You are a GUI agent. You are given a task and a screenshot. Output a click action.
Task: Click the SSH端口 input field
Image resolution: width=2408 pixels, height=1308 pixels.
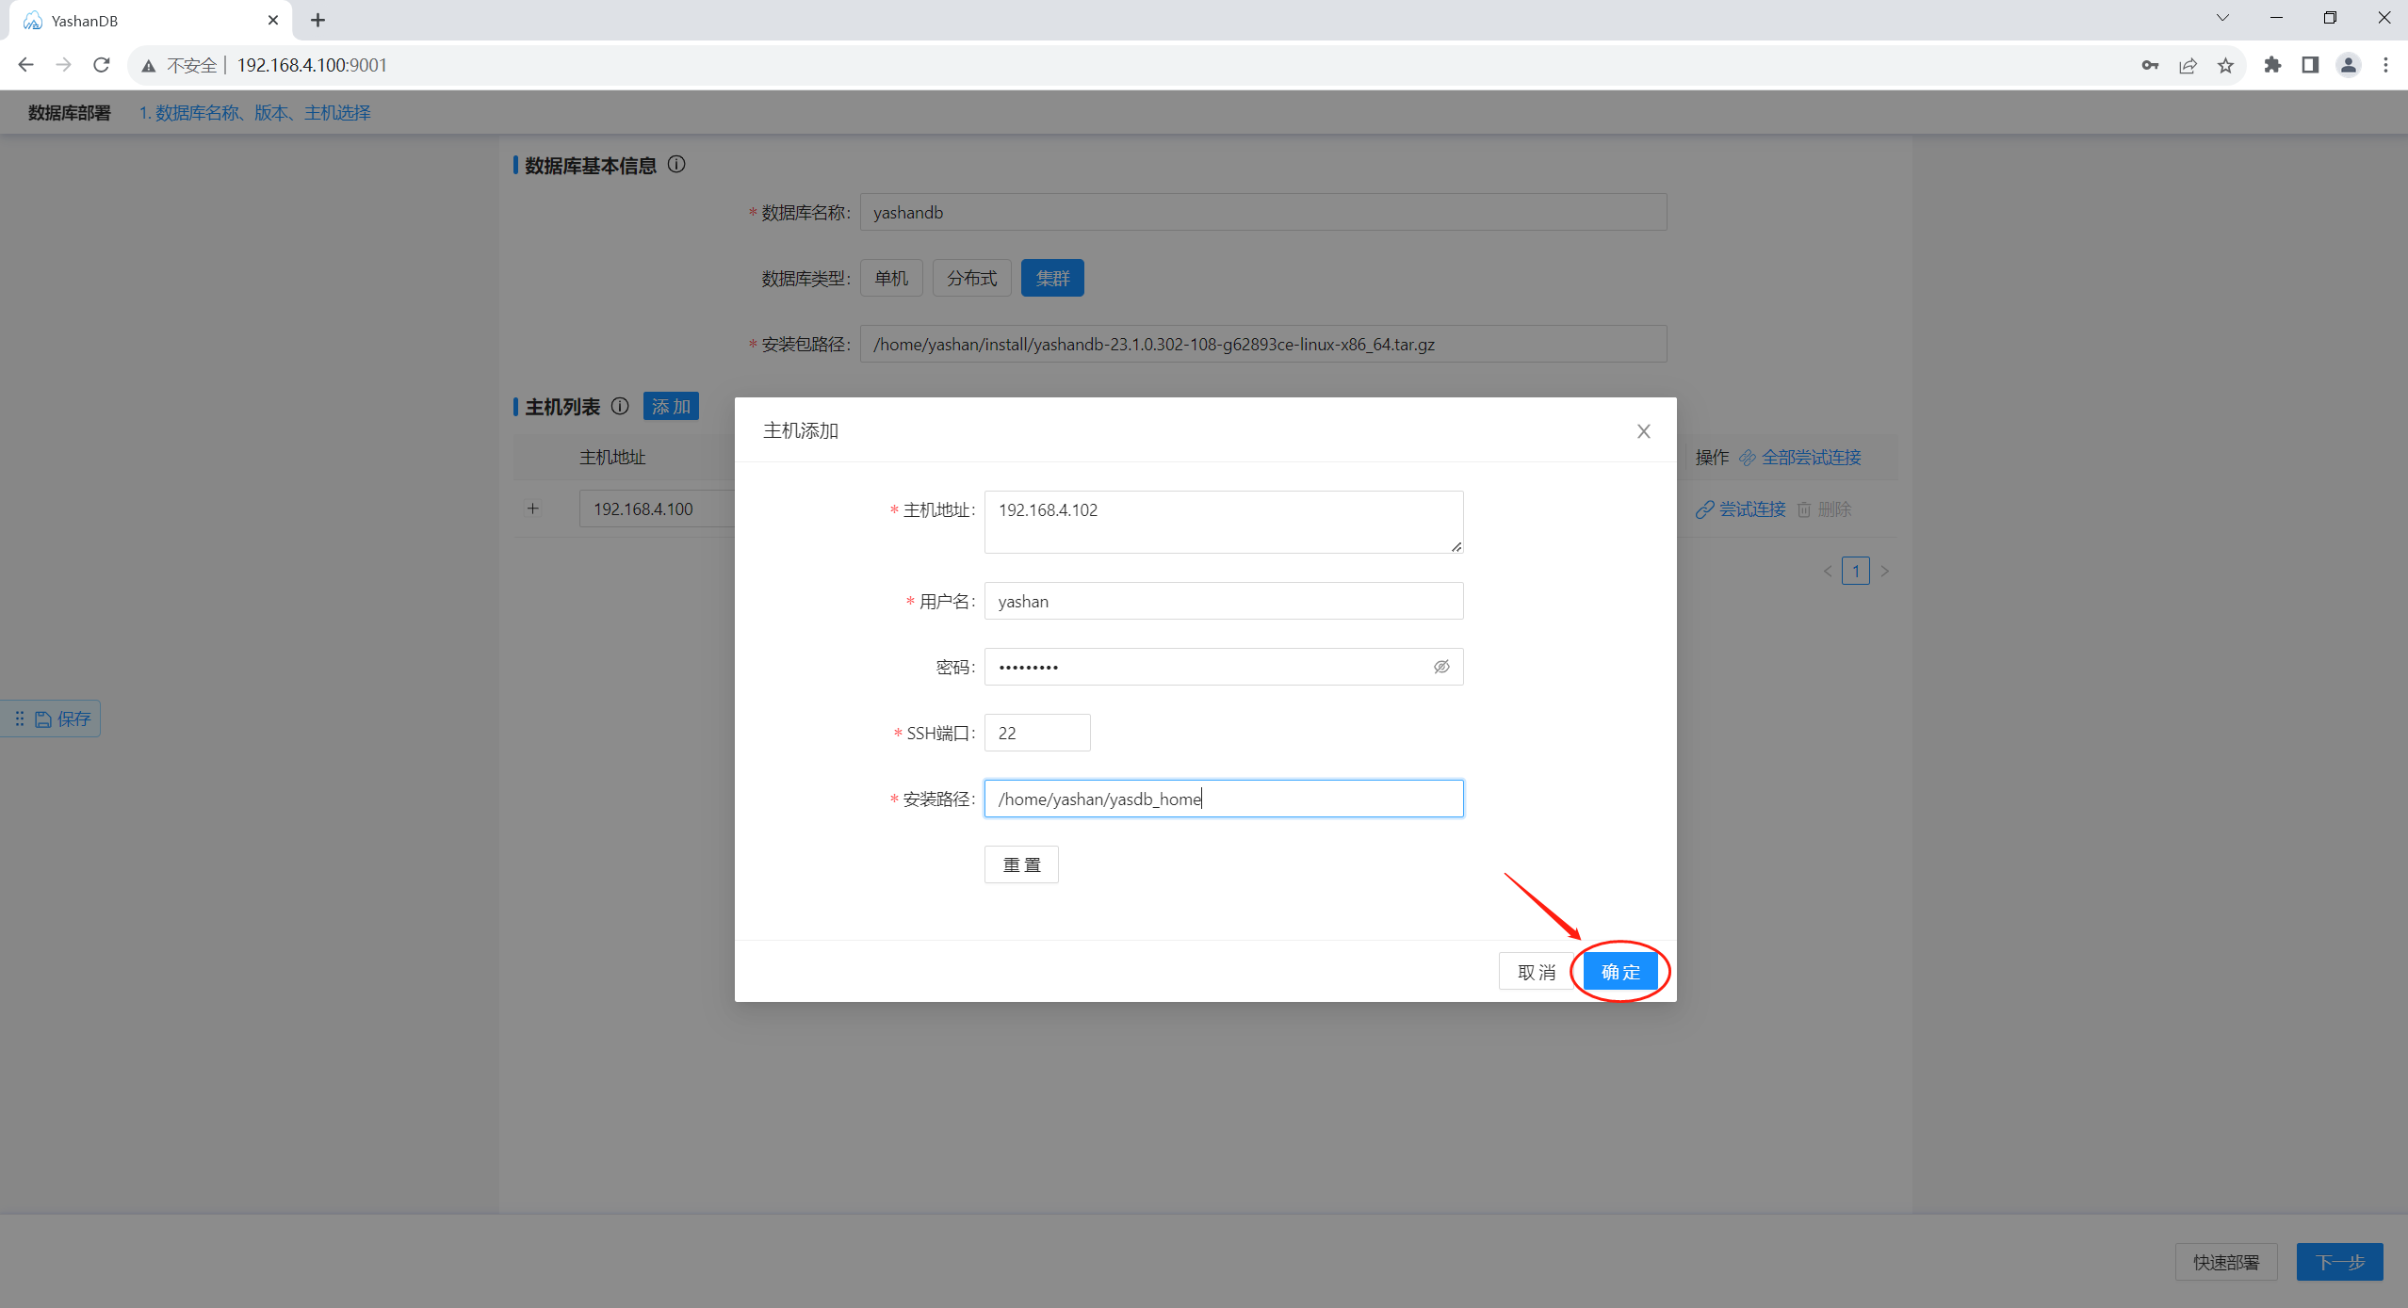coord(1037,733)
